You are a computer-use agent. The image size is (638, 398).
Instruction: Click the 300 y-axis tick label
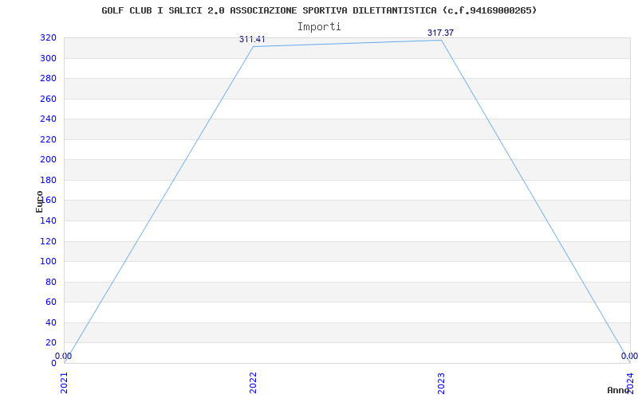coord(48,58)
